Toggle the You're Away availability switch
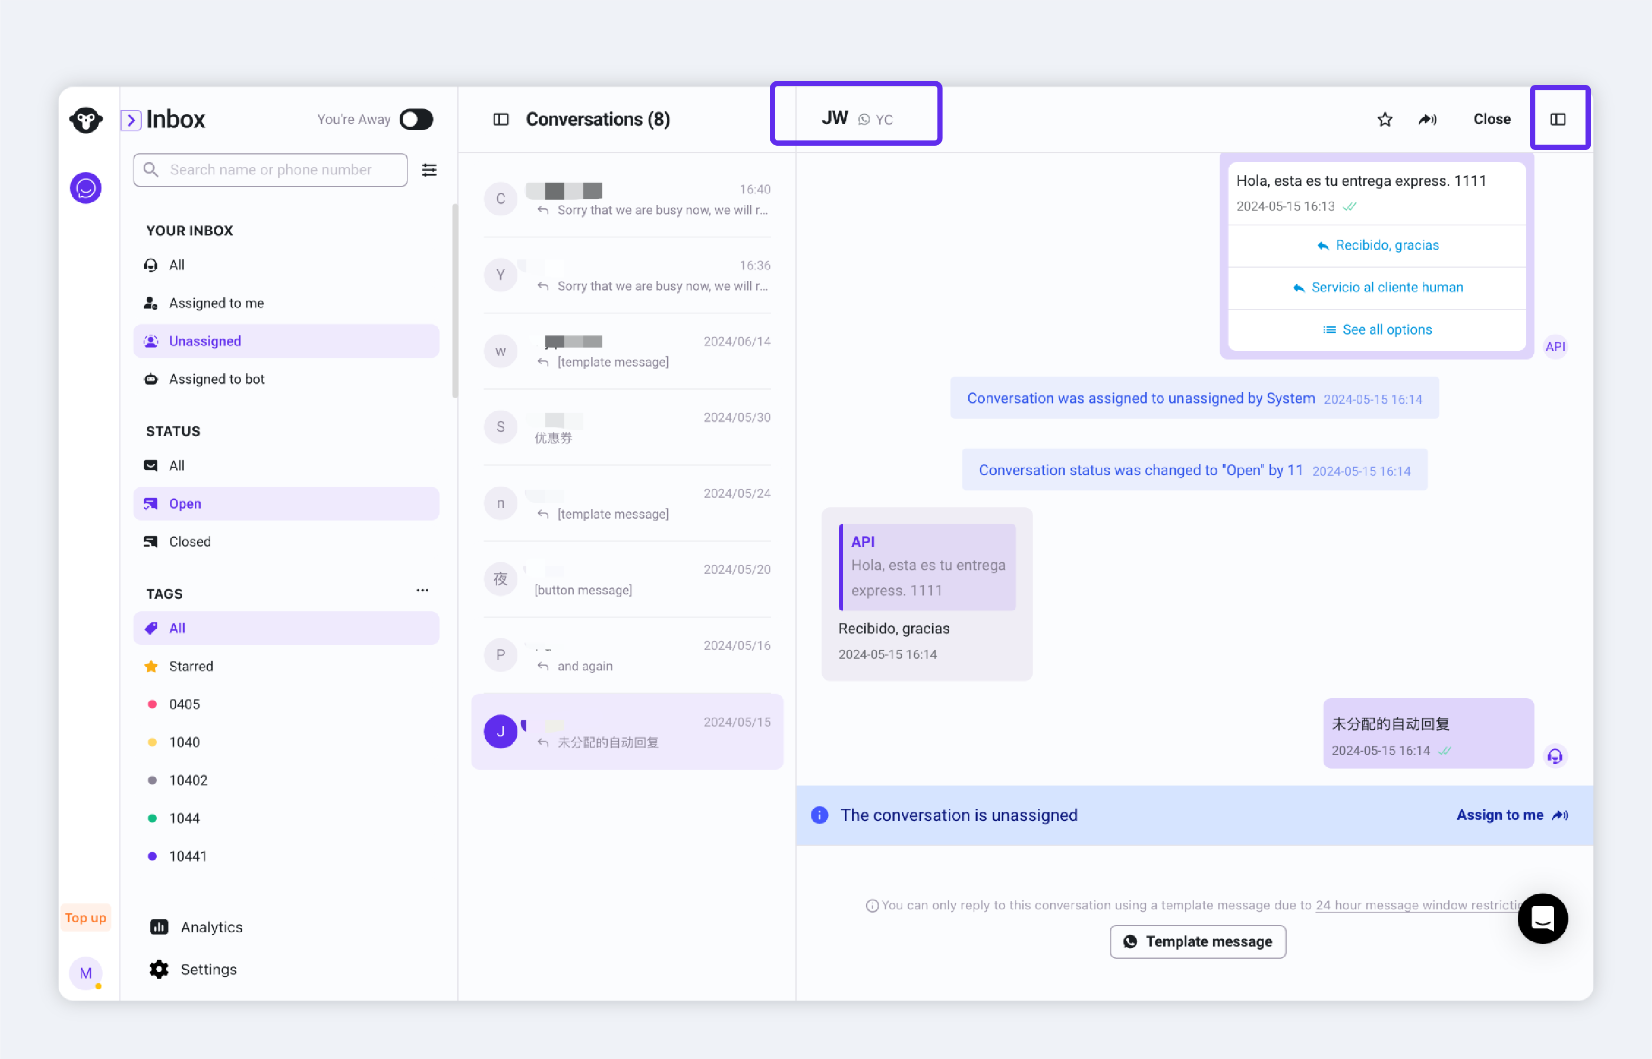The image size is (1652, 1059). [416, 120]
